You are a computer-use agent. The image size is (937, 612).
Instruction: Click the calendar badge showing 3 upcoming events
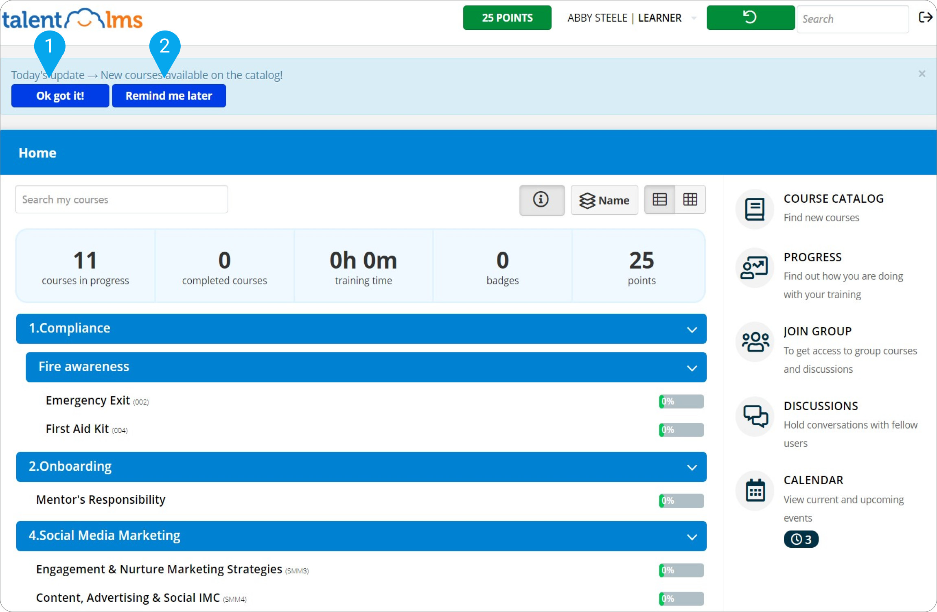pos(801,539)
